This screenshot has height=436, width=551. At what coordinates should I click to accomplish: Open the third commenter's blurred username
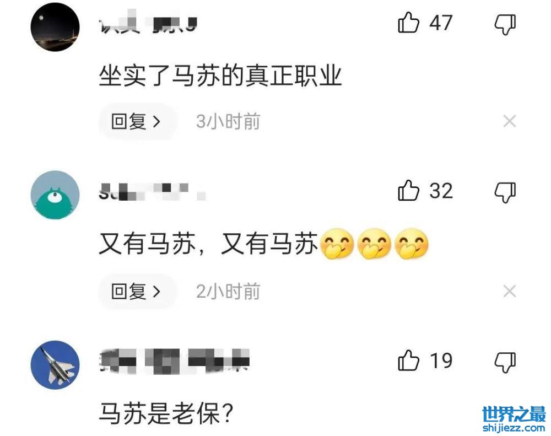175,360
